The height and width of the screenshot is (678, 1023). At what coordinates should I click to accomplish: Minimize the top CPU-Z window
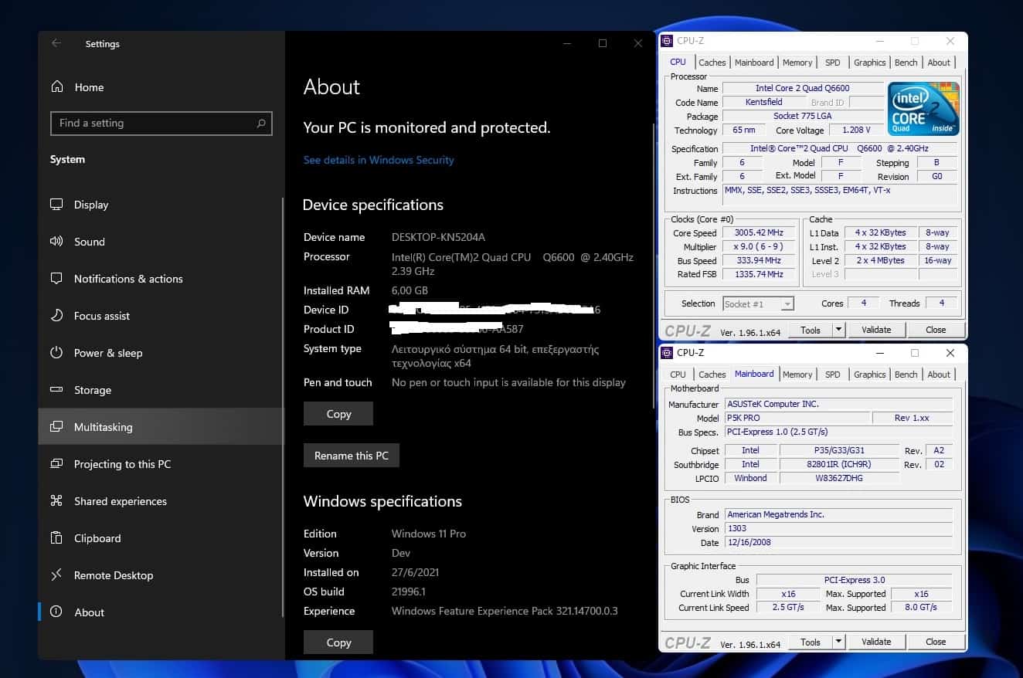(879, 41)
